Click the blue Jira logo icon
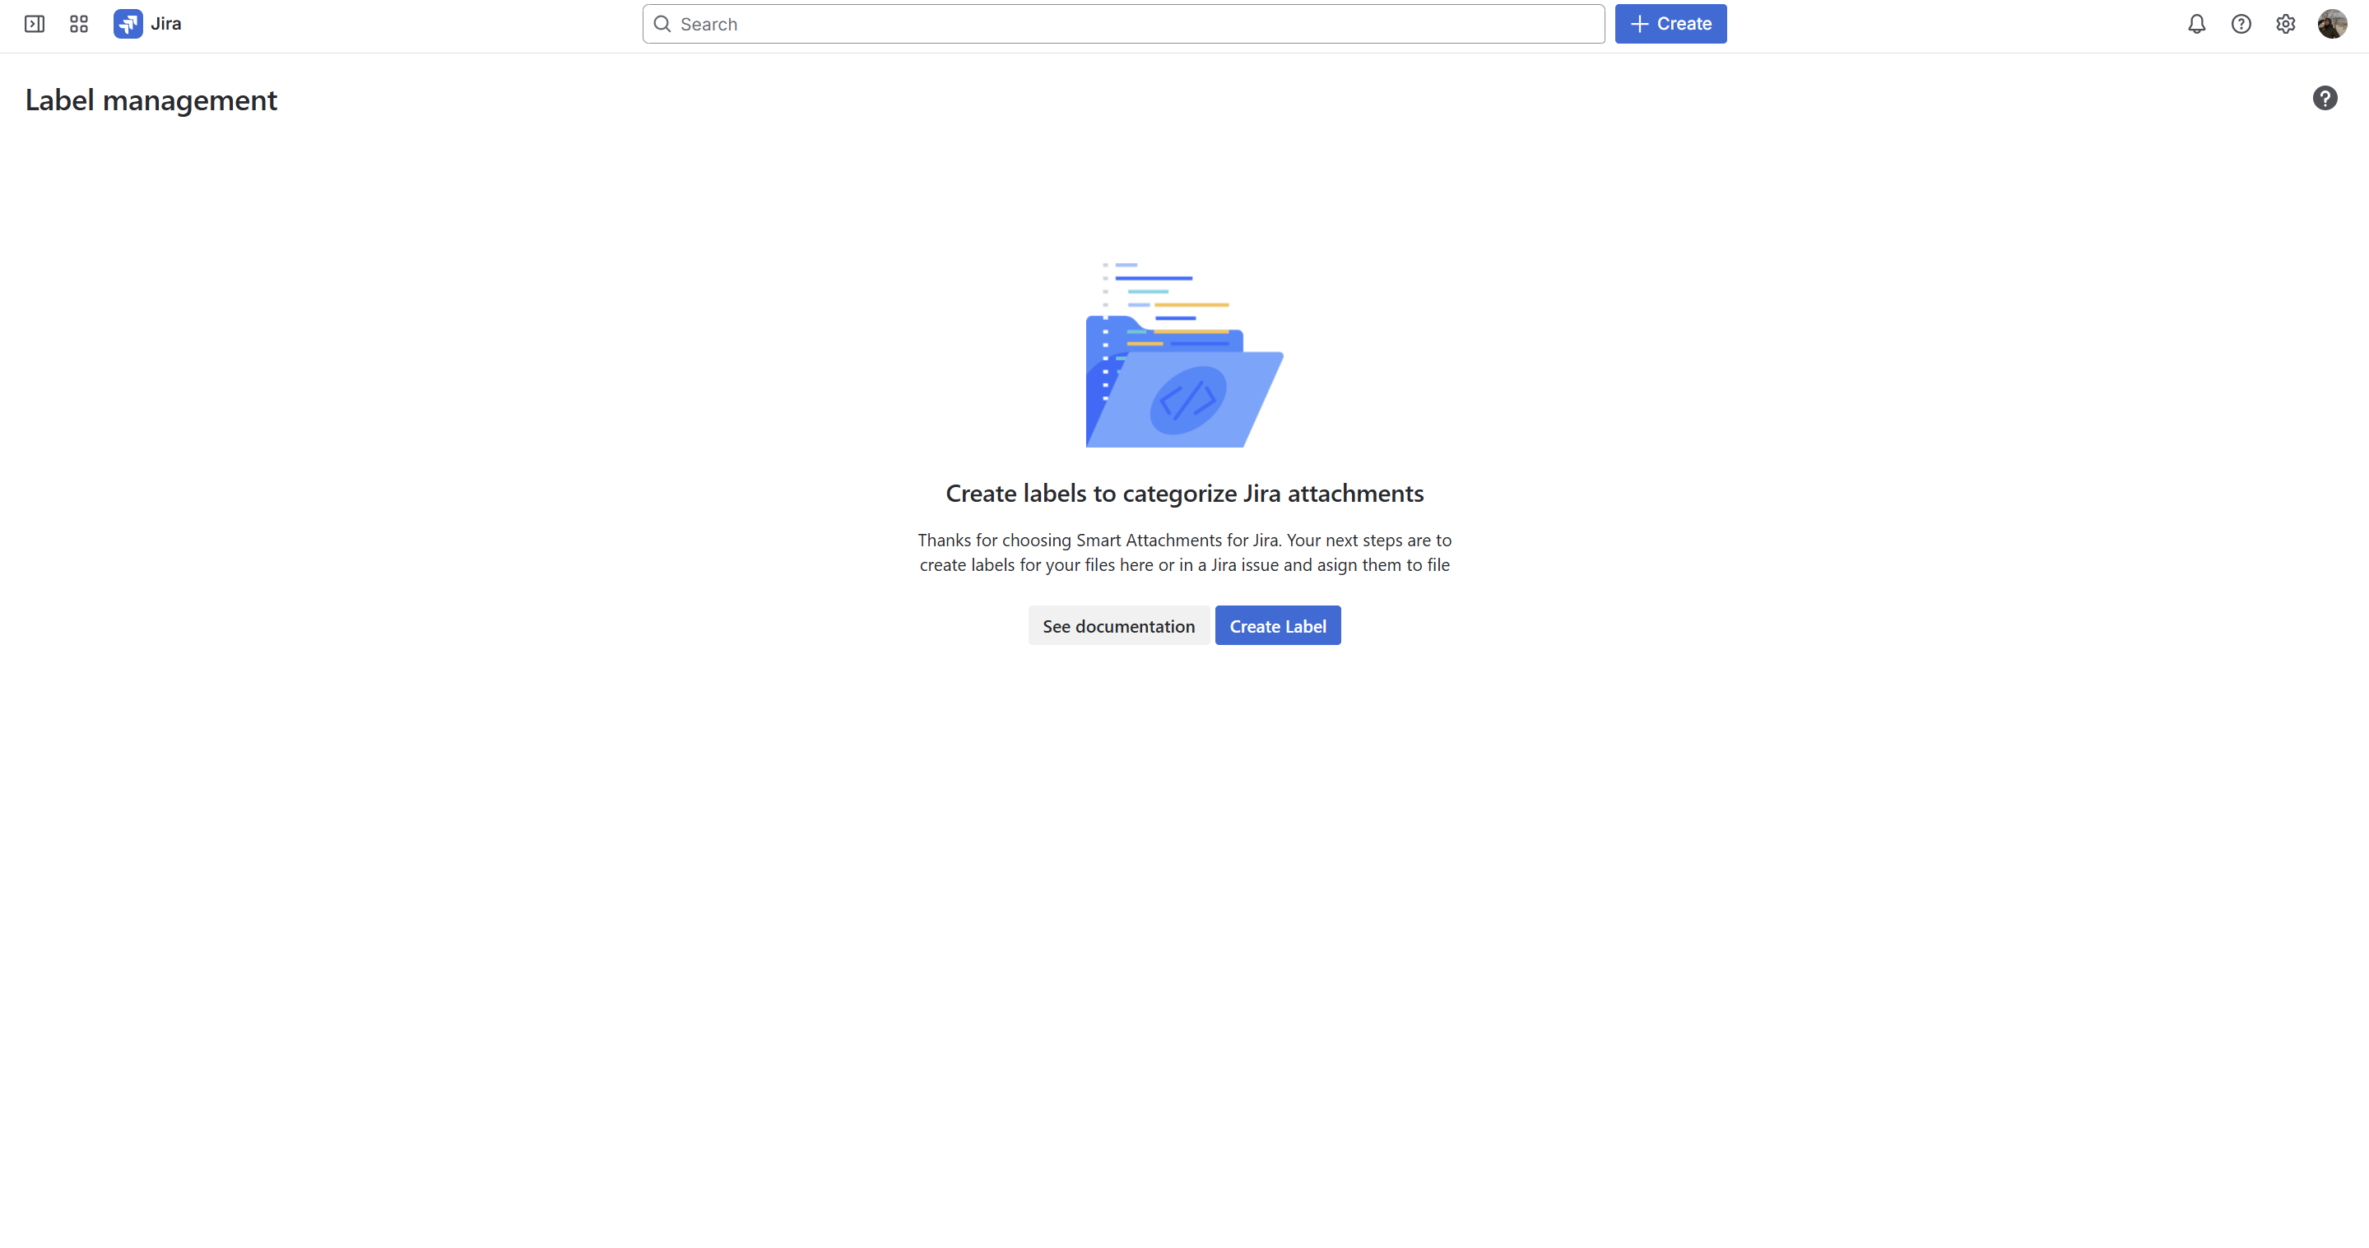Viewport: 2369px width, 1248px height. tap(128, 24)
